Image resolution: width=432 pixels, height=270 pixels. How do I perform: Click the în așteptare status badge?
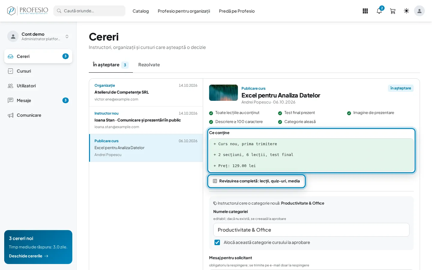pyautogui.click(x=401, y=88)
